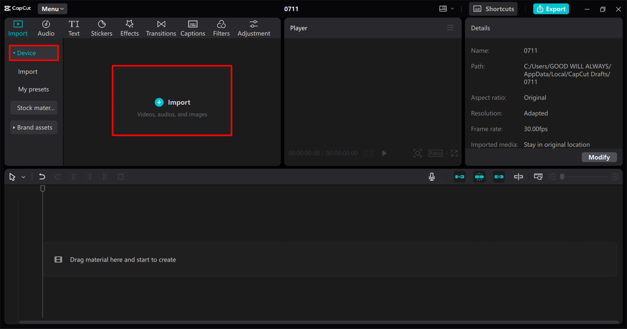Click the CapCut logo
This screenshot has height=329, width=627.
click(18, 9)
